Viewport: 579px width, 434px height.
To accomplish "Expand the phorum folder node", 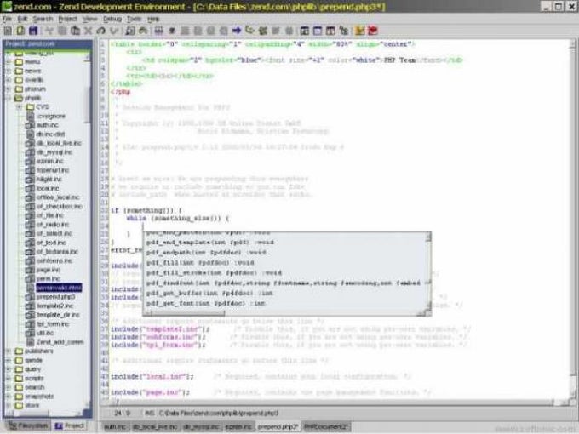I will pos(9,89).
